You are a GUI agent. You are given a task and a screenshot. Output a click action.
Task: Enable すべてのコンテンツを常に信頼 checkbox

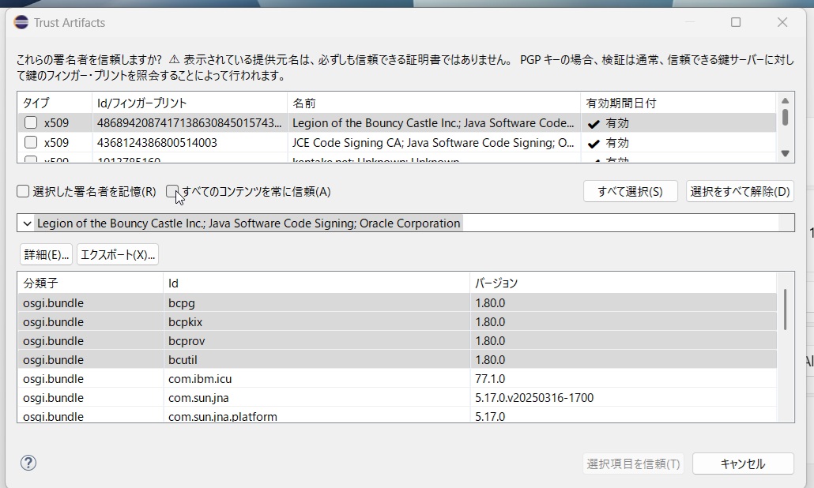172,192
